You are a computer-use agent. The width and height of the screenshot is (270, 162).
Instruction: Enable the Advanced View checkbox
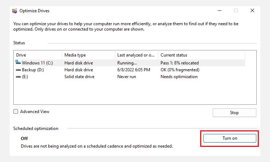(x=16, y=112)
